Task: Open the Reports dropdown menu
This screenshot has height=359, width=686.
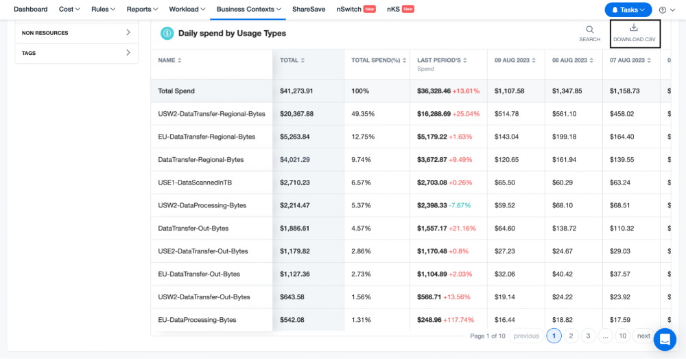Action: pos(142,9)
